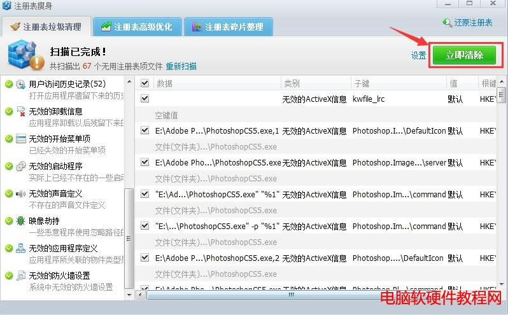508x315 pixels.
Task: Open 还原注册表 restore link
Action: pos(474,23)
